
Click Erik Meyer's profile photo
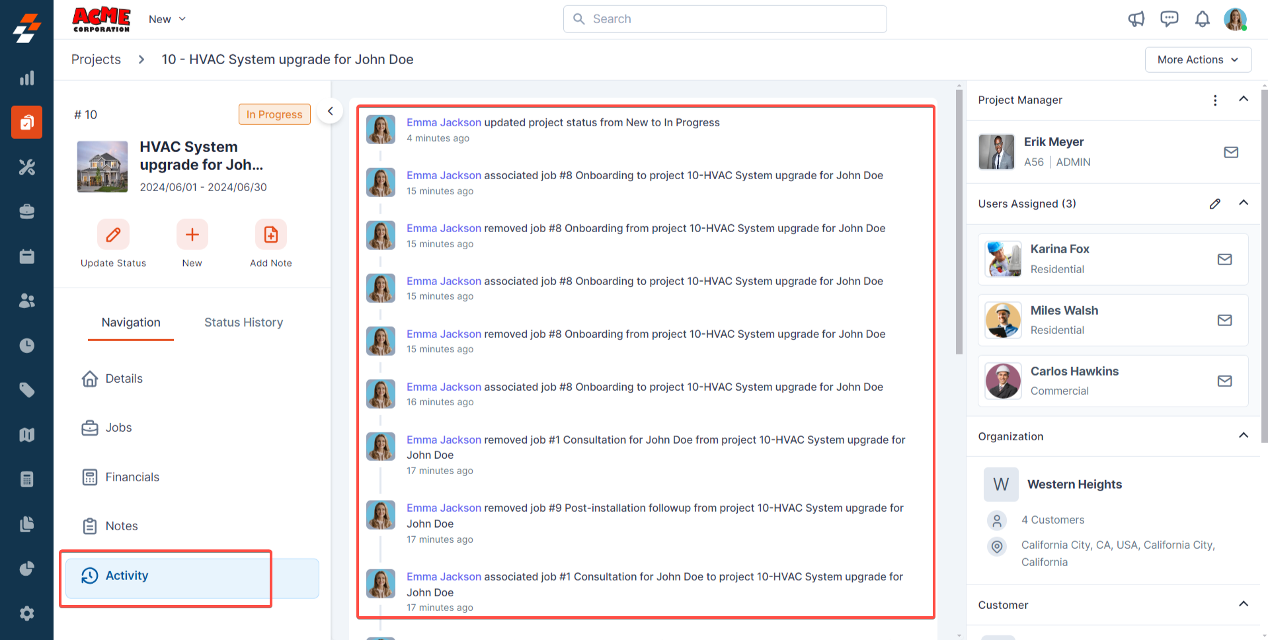[996, 152]
